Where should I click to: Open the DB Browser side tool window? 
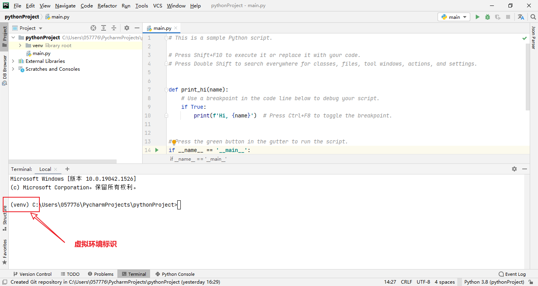(x=5, y=70)
